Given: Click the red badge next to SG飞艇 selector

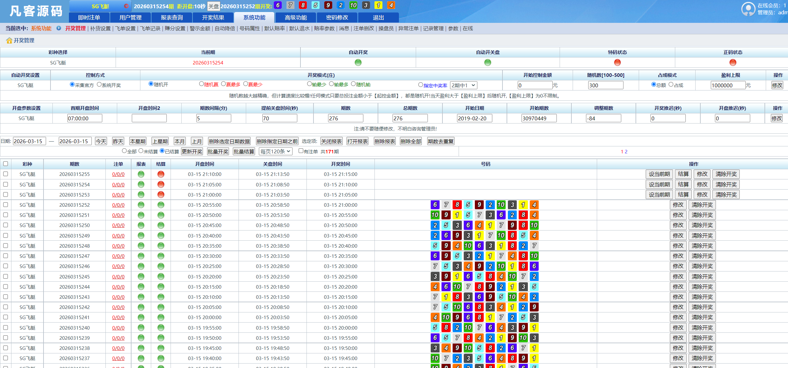Looking at the screenshot, I should 126,5.
